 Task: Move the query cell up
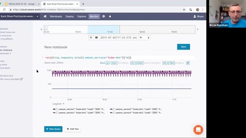[107, 63]
